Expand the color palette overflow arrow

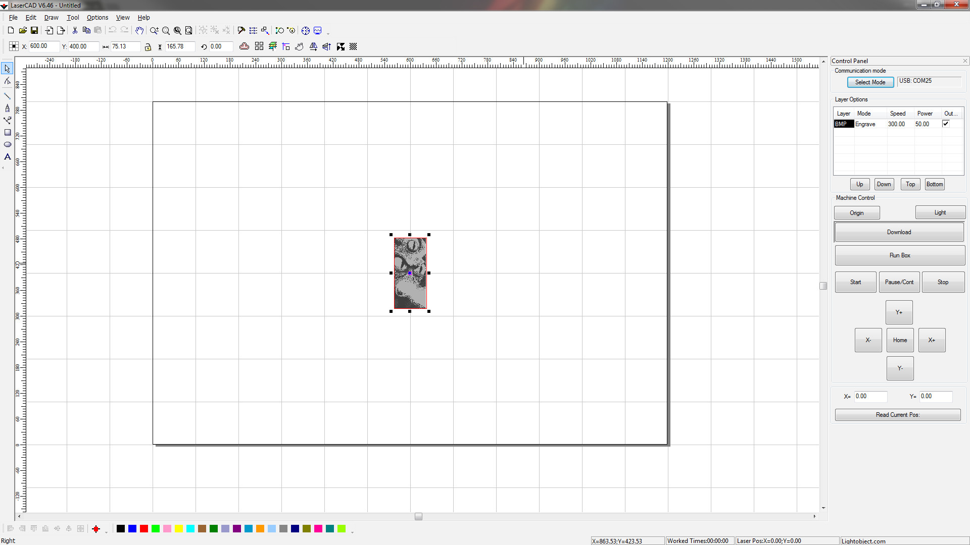352,532
